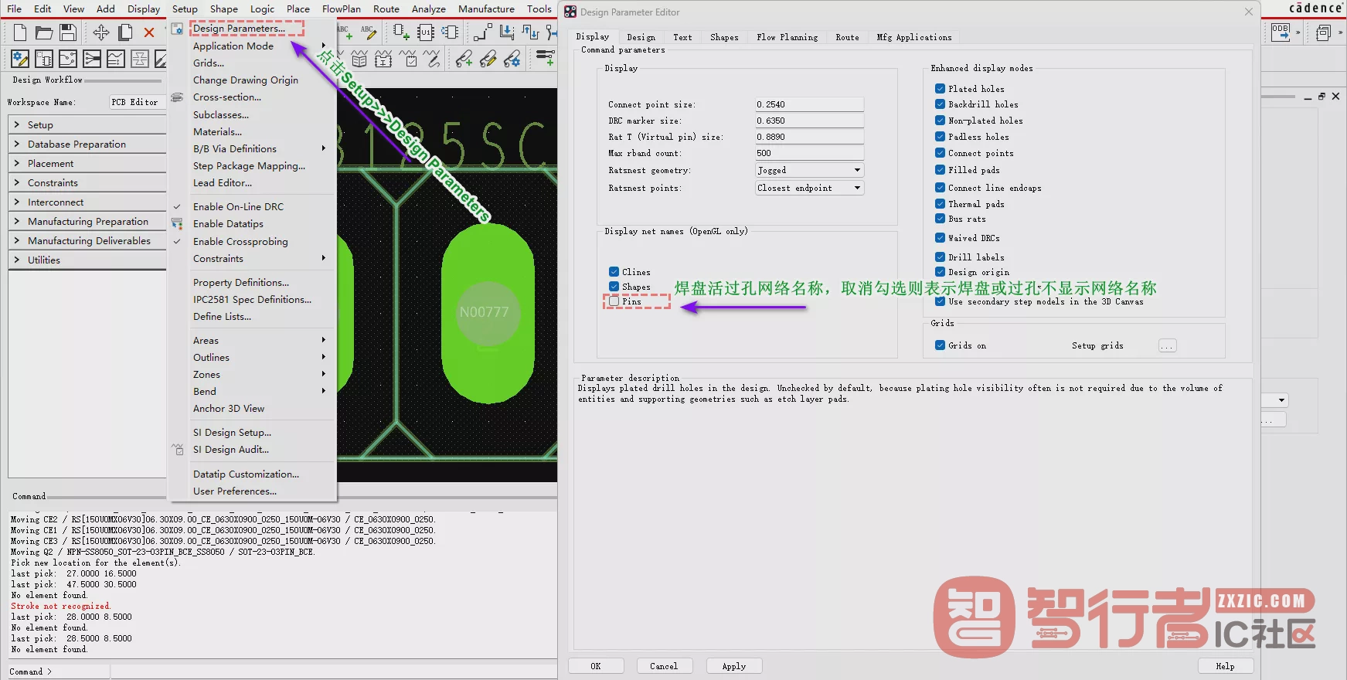
Task: Open a design with the folder icon
Action: [x=44, y=32]
